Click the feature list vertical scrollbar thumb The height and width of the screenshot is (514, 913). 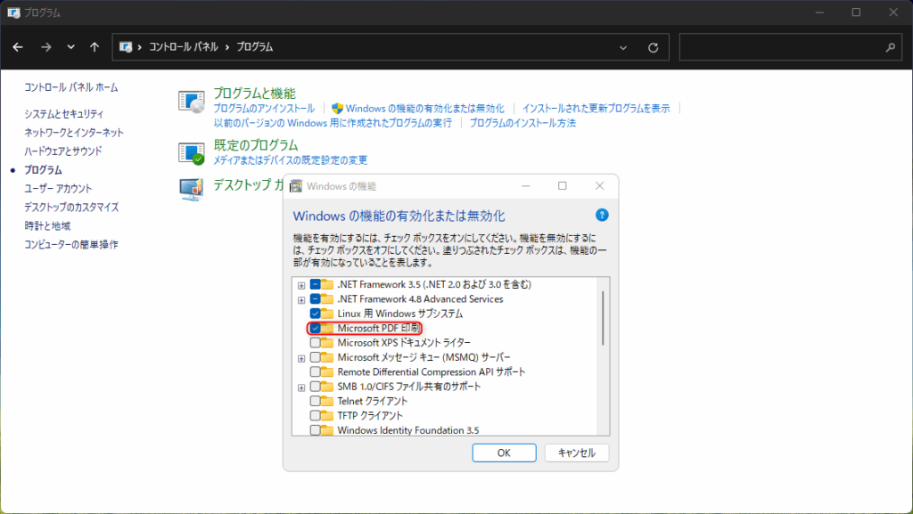[603, 317]
